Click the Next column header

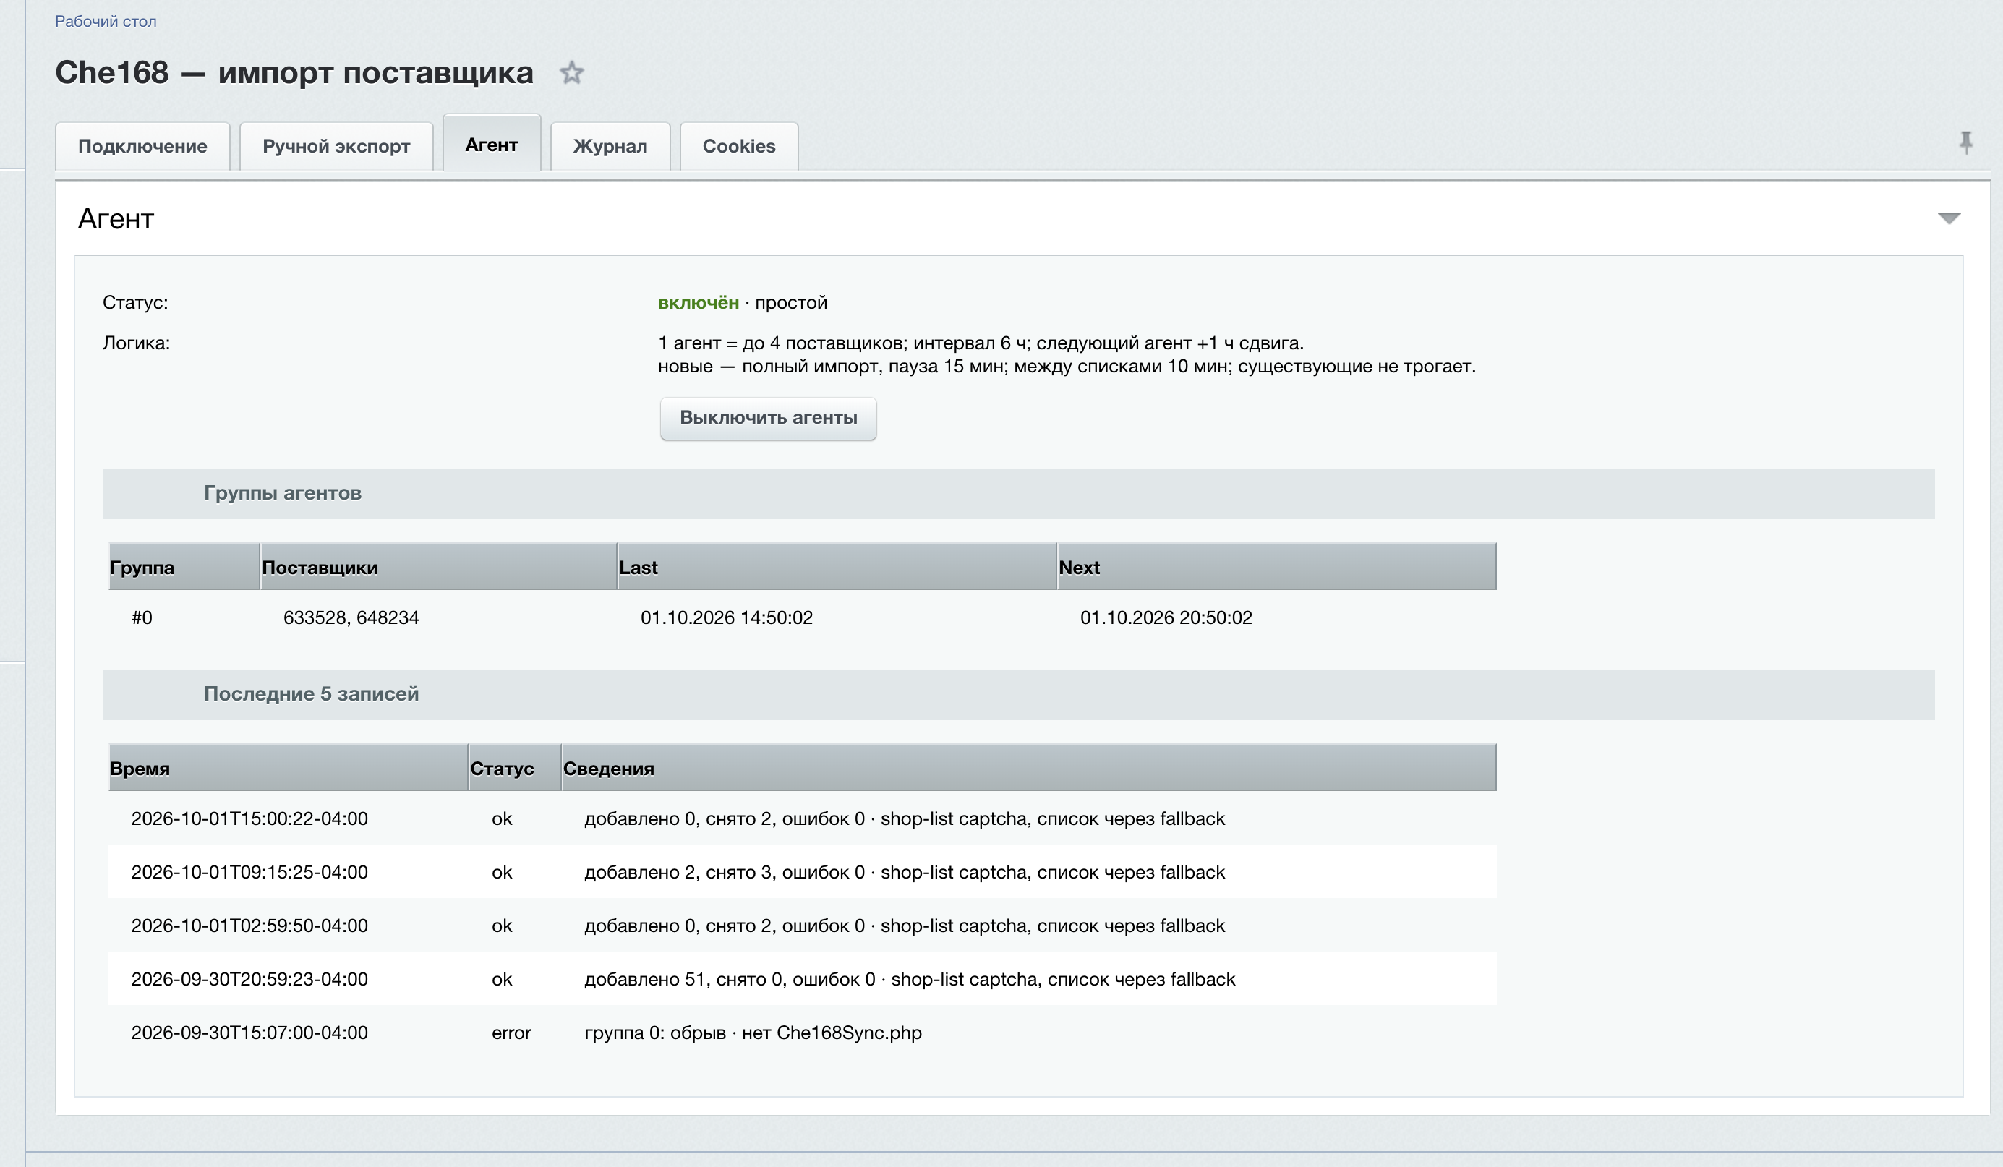pos(1276,567)
